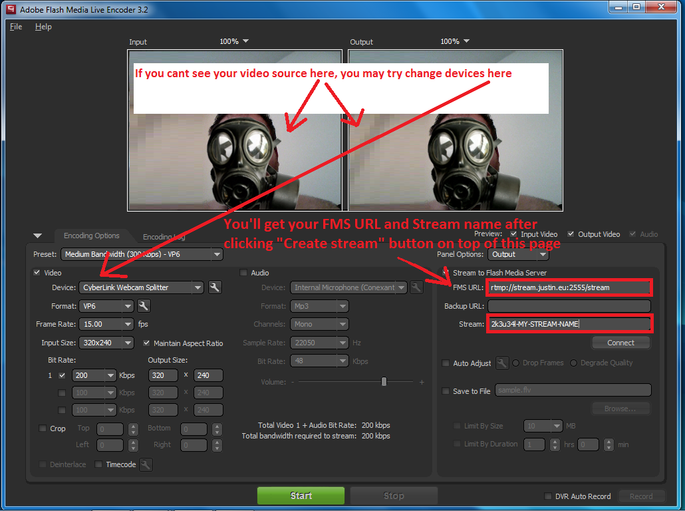Open Limit By Size 10 MB dropdown
The image size is (685, 511).
(543, 426)
